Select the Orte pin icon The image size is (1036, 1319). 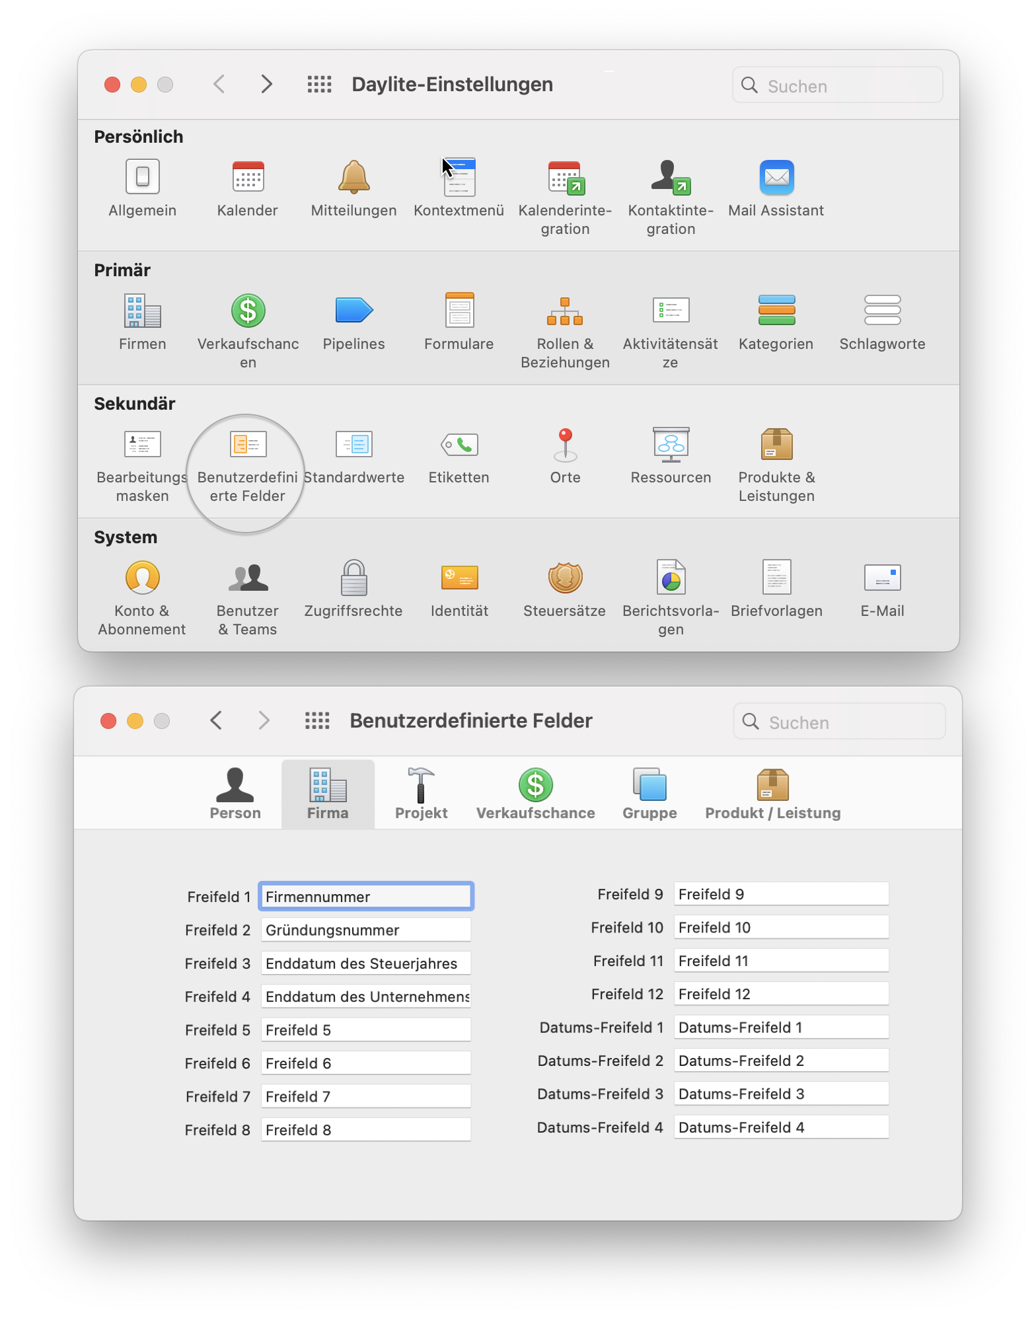(x=565, y=445)
